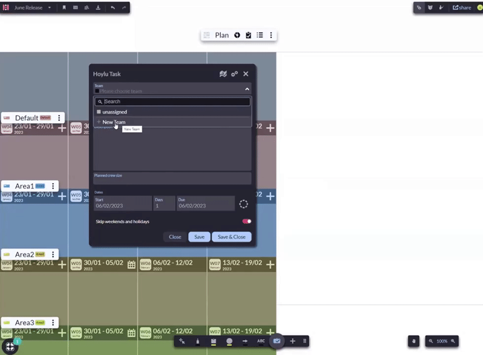Select the pen marker tool
Viewport: 483px width, 355px height.
click(198, 341)
